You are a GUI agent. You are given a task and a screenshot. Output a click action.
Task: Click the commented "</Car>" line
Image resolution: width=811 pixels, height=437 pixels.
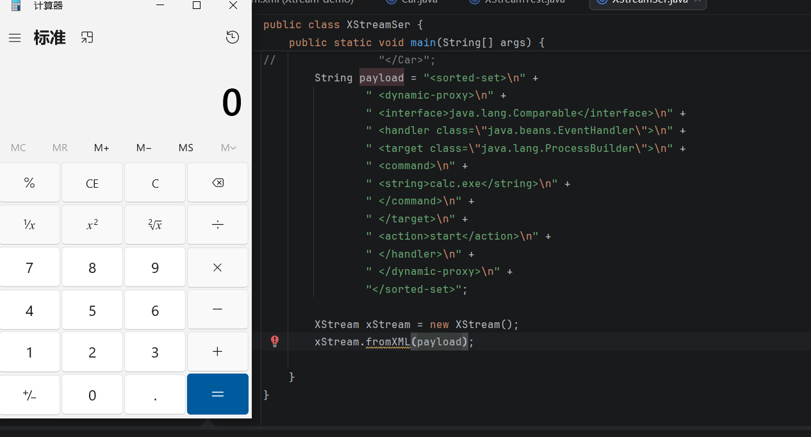407,60
